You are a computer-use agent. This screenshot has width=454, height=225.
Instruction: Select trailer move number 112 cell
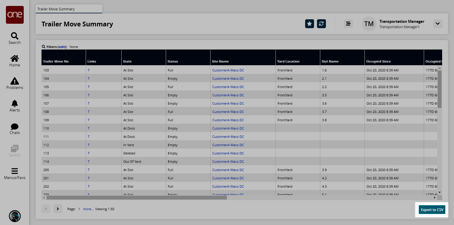point(63,145)
